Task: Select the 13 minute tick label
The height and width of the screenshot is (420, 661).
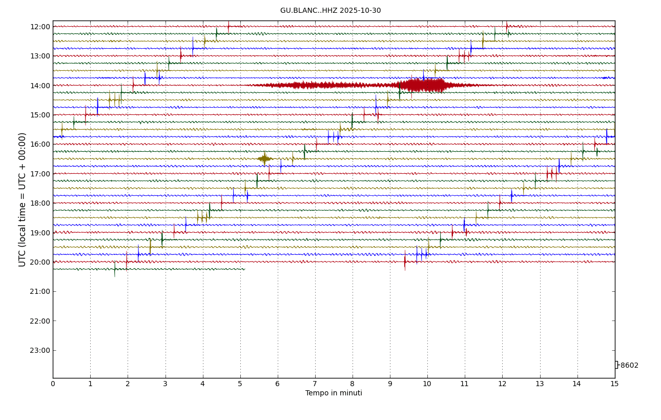Action: pos(540,384)
